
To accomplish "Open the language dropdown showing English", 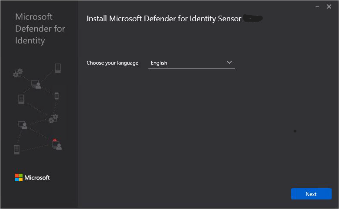I will pos(192,63).
